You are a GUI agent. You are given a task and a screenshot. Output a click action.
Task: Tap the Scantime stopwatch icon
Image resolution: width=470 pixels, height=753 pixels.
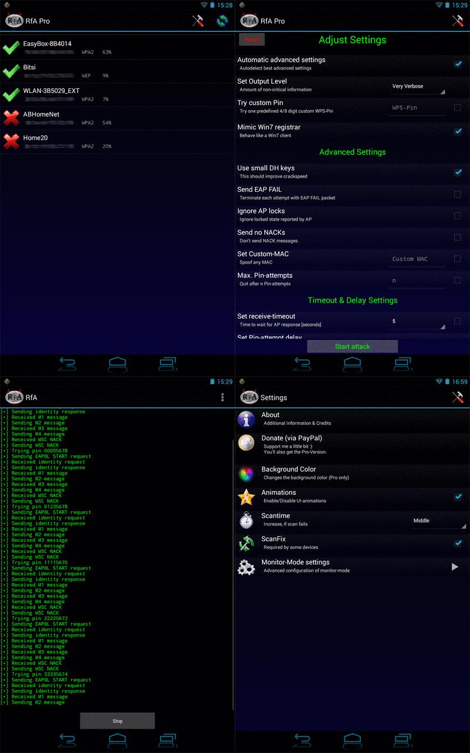pos(246,520)
